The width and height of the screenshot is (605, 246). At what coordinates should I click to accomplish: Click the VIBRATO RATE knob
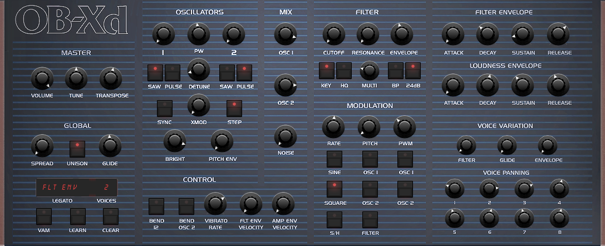215,204
